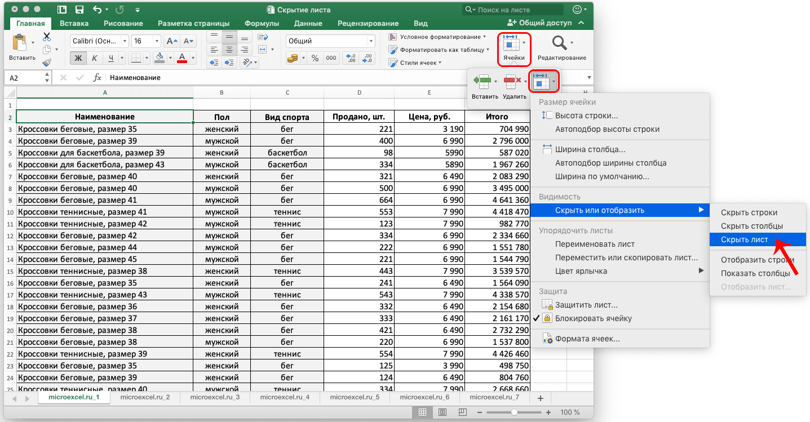The width and height of the screenshot is (810, 422).
Task: Increase font size with large A icon
Action: tap(171, 41)
